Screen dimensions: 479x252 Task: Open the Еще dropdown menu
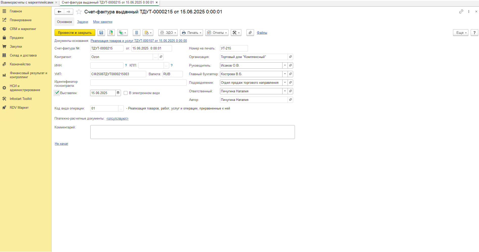point(461,33)
